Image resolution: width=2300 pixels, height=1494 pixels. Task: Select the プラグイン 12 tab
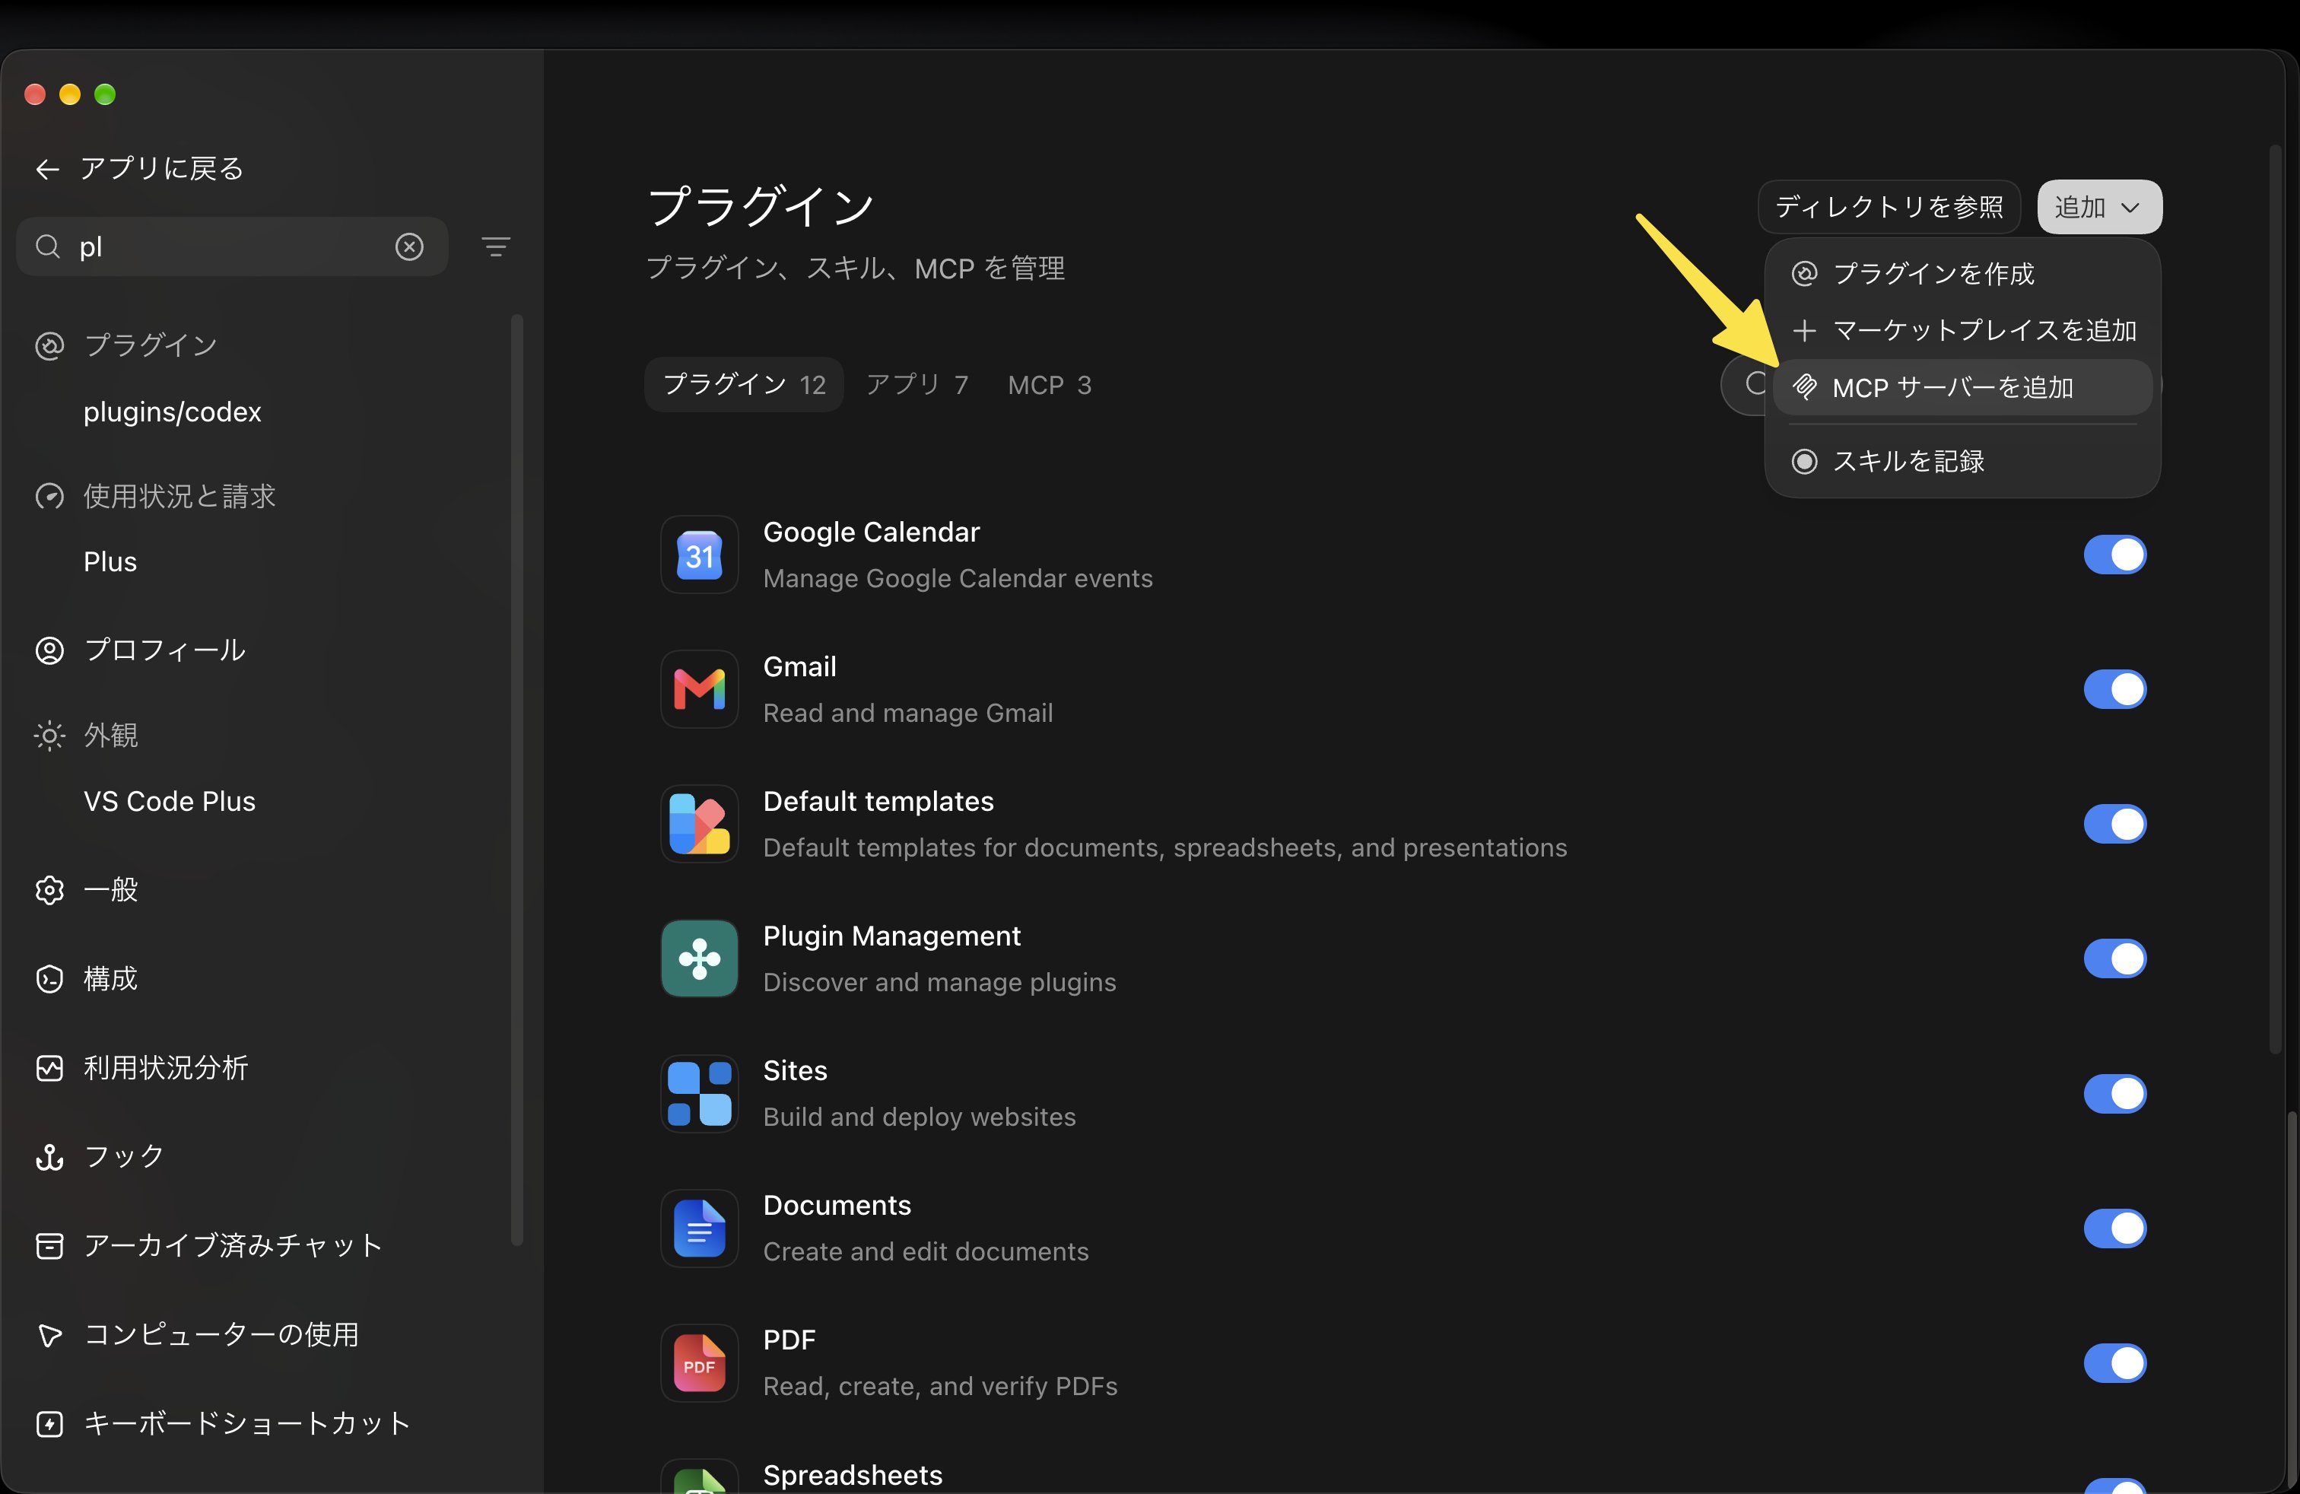pos(744,385)
